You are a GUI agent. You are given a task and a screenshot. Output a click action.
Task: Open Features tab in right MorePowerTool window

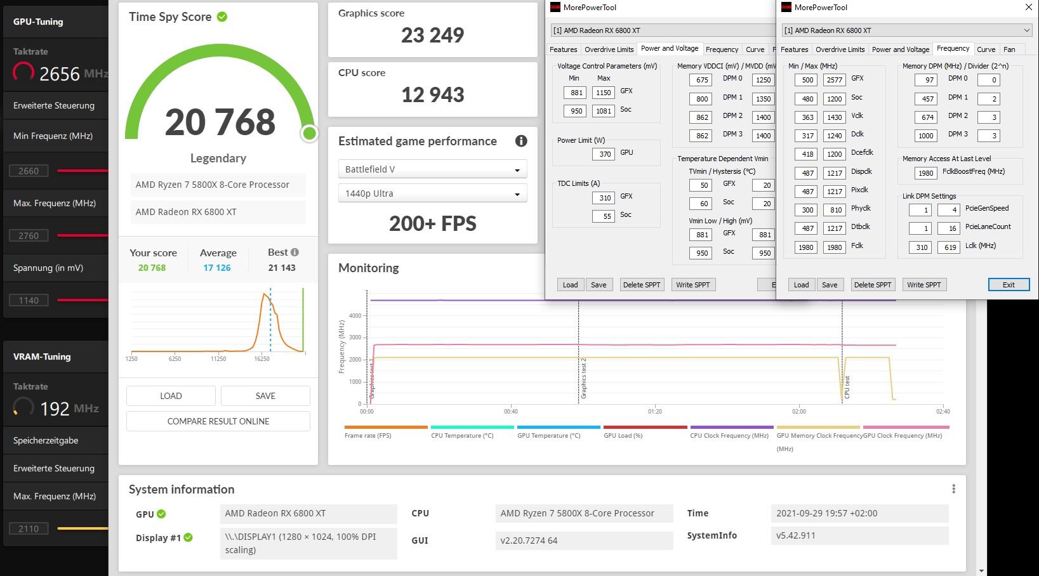pyautogui.click(x=795, y=49)
